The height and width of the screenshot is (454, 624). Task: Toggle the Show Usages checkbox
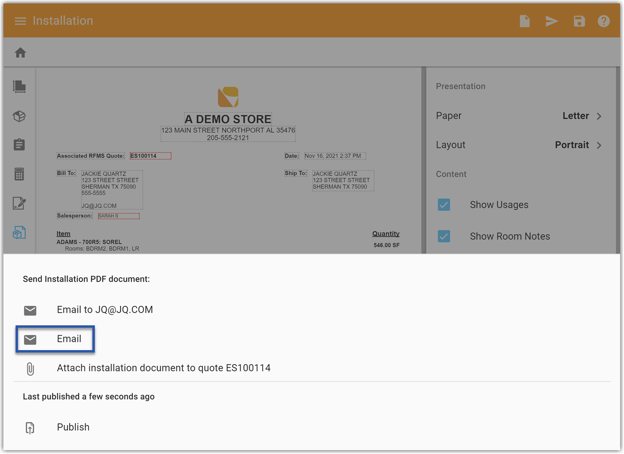point(444,205)
